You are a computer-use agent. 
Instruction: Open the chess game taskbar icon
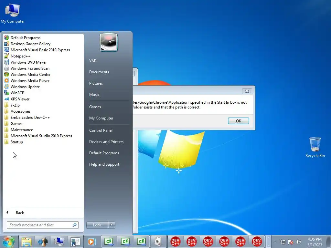[43, 242]
